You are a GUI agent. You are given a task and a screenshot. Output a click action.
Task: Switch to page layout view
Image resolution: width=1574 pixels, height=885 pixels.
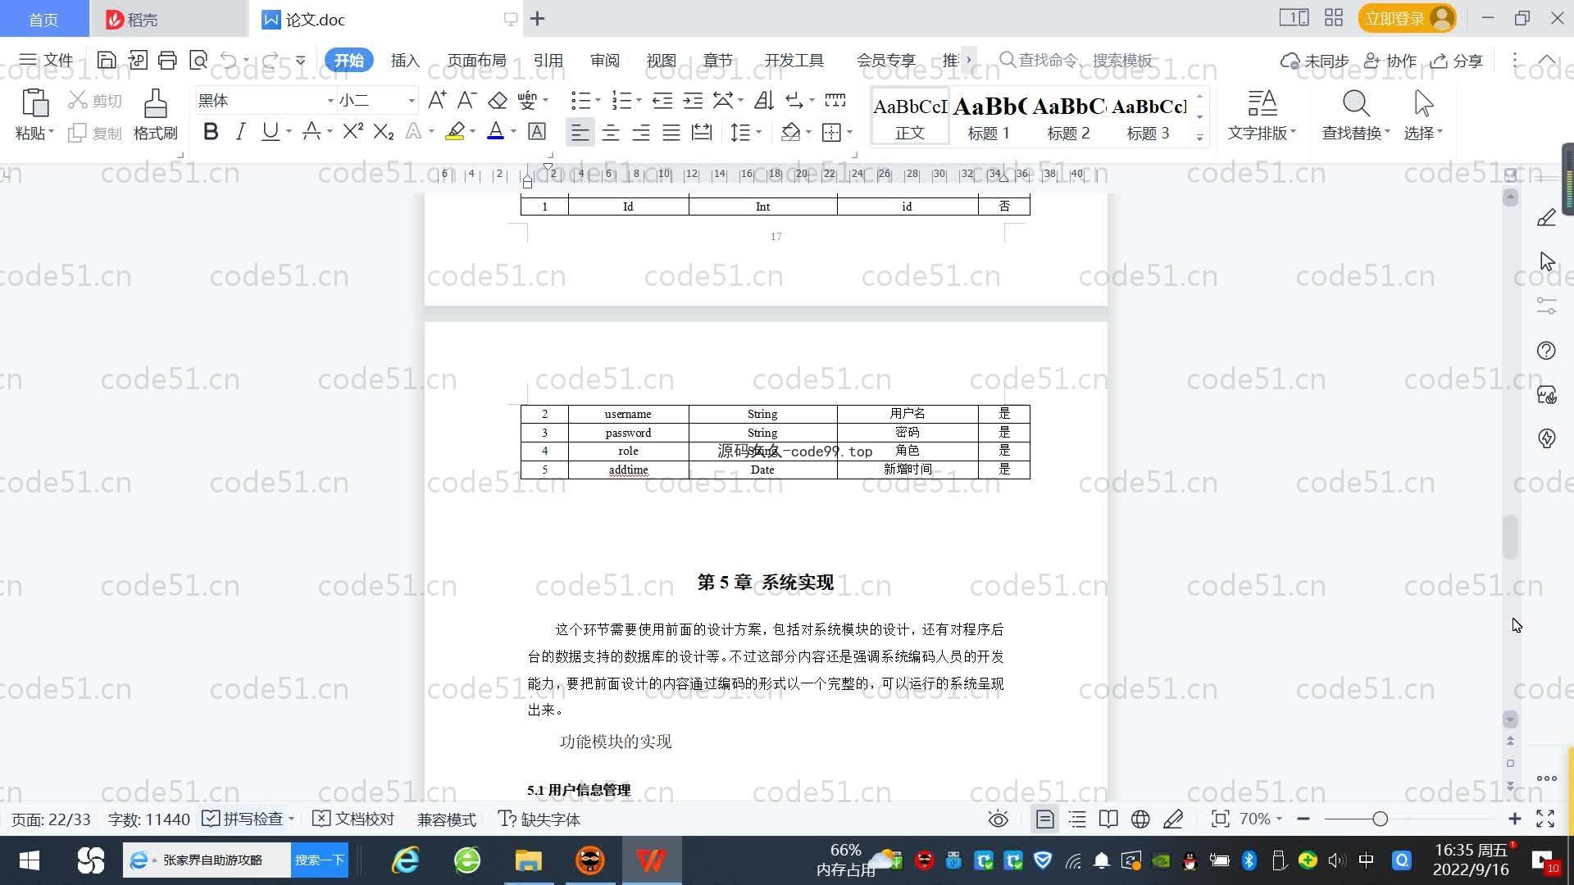tap(1044, 819)
